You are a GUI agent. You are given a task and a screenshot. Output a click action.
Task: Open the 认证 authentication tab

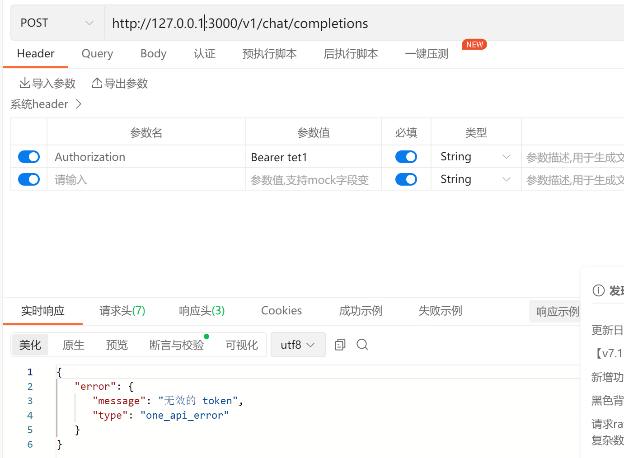tap(204, 53)
